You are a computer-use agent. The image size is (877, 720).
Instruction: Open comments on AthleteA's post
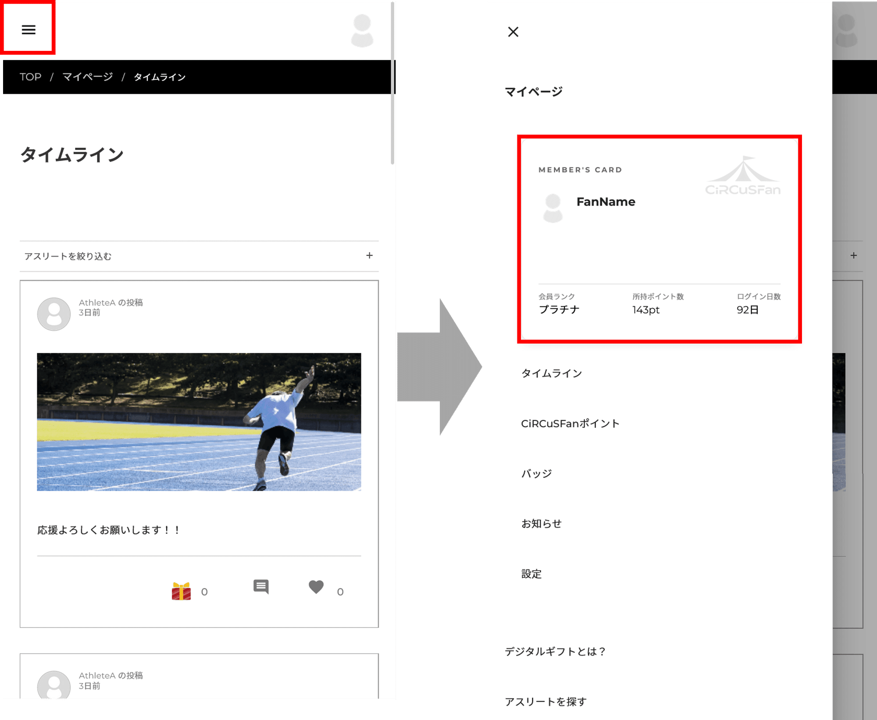coord(261,587)
